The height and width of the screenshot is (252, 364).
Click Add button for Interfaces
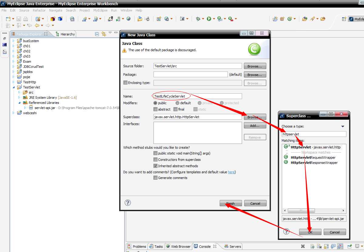click(x=255, y=125)
